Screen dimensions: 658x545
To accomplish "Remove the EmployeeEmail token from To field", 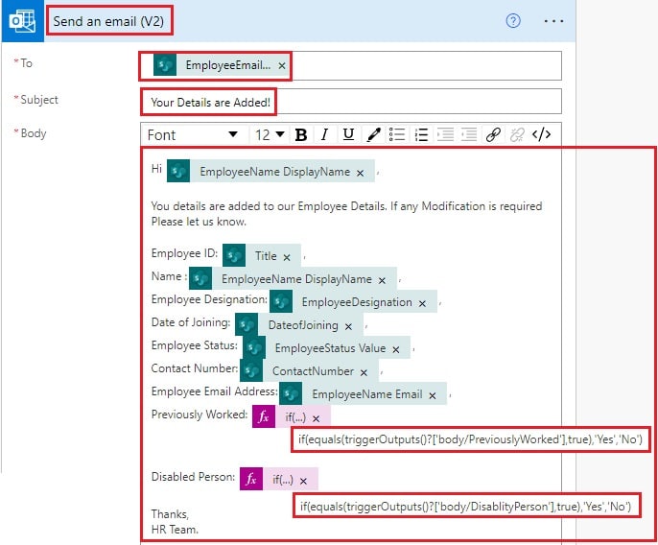I will pos(282,66).
